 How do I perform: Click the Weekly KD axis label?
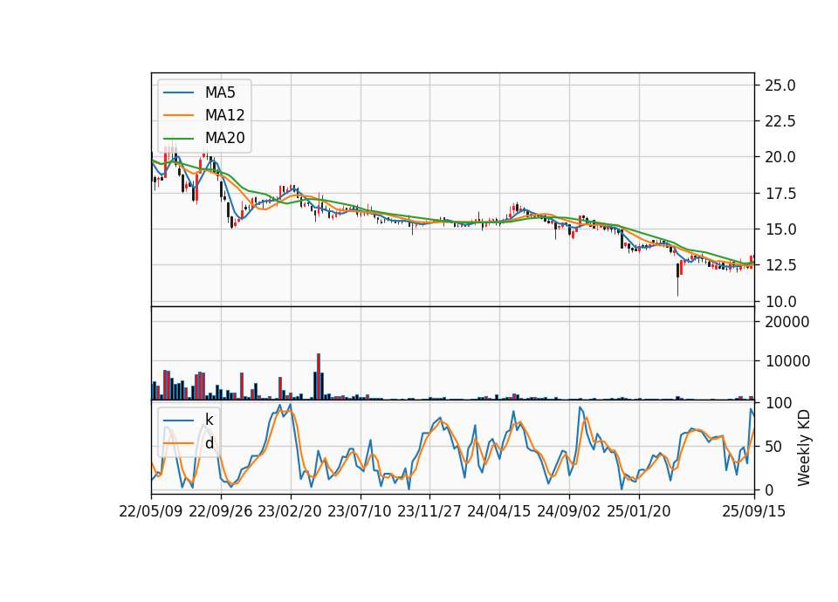tap(803, 448)
